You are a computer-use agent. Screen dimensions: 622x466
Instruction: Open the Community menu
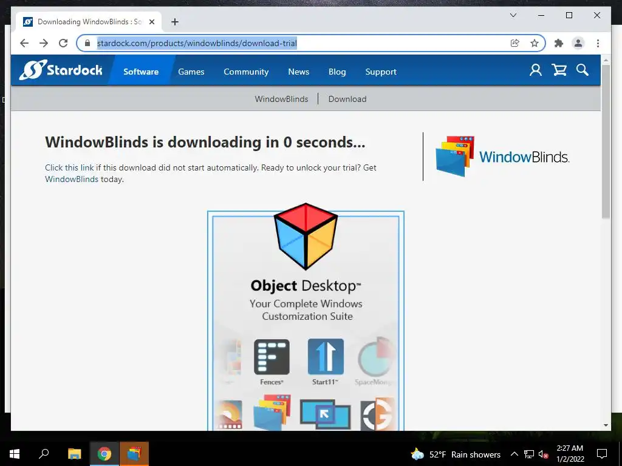tap(246, 72)
